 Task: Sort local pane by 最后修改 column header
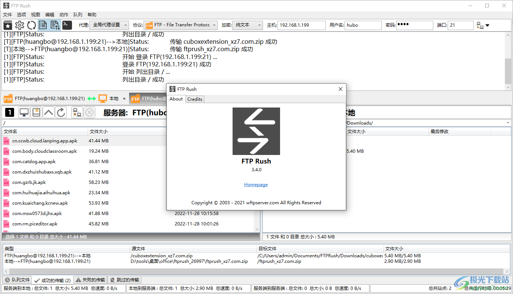tap(460, 132)
